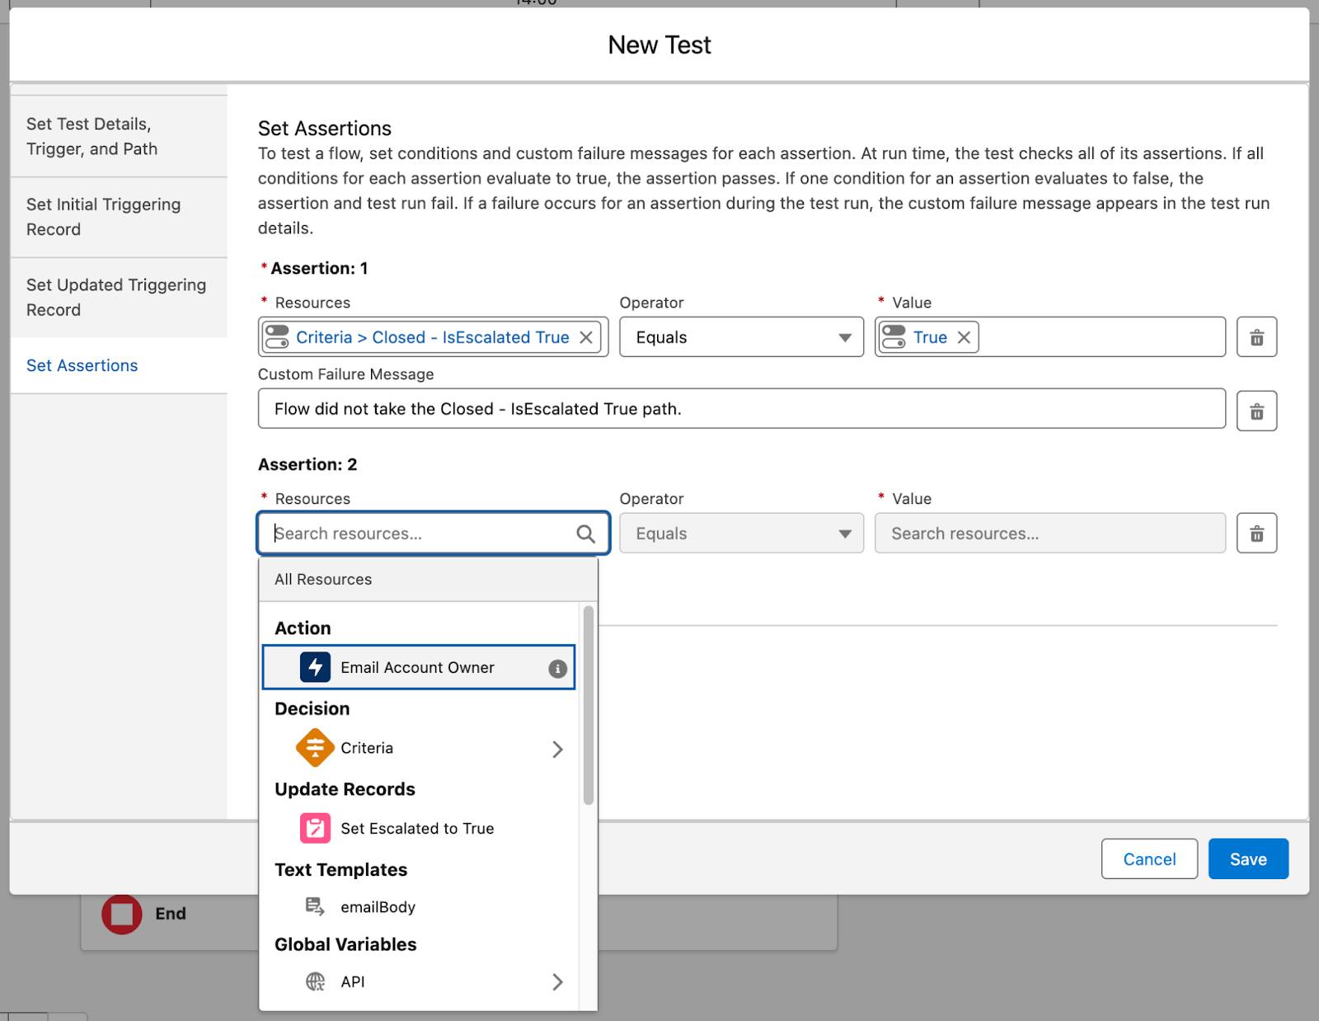Click the toggle icon in the True pill
The height and width of the screenshot is (1021, 1319).
pyautogui.click(x=894, y=337)
